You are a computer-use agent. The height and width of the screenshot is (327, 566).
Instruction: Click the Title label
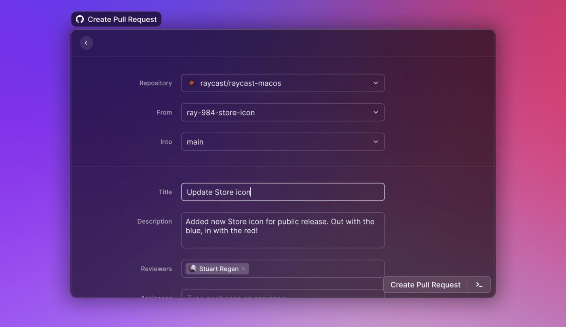[165, 192]
